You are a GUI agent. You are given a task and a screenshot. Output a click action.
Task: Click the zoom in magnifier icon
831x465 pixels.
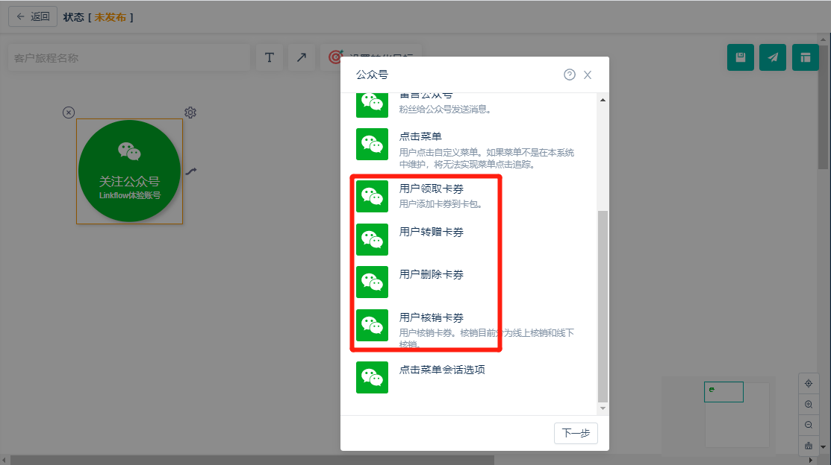pos(808,404)
